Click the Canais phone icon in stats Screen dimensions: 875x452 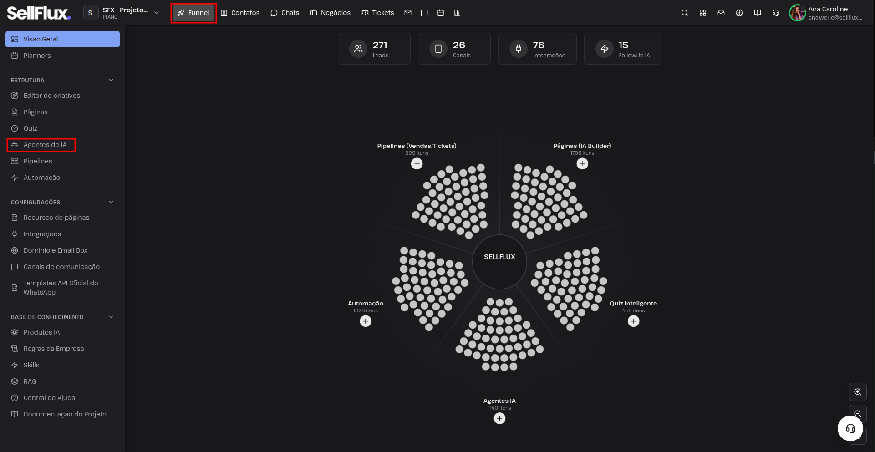click(438, 49)
